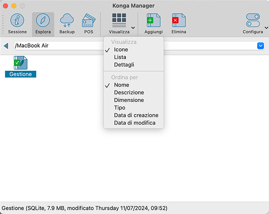Expand the path dropdown arrow
Image resolution: width=269 pixels, height=214 pixels.
261,45
